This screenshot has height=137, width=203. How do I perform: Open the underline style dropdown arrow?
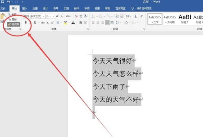click(39, 23)
